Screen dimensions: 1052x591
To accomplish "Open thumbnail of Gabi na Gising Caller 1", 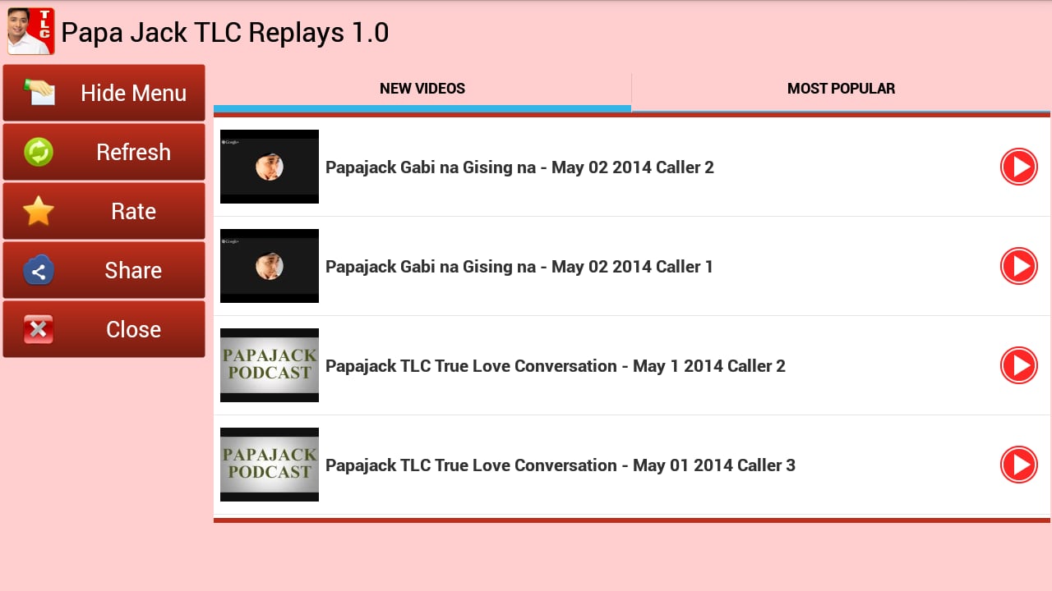I will 270,266.
